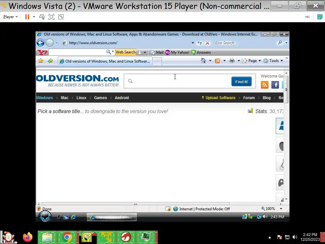The image size is (325, 244).
Task: Click the OLDVERSION.com logo
Action: (77, 81)
